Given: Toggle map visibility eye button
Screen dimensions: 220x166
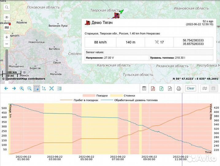Looking at the screenshot, I should (x=7, y=17).
